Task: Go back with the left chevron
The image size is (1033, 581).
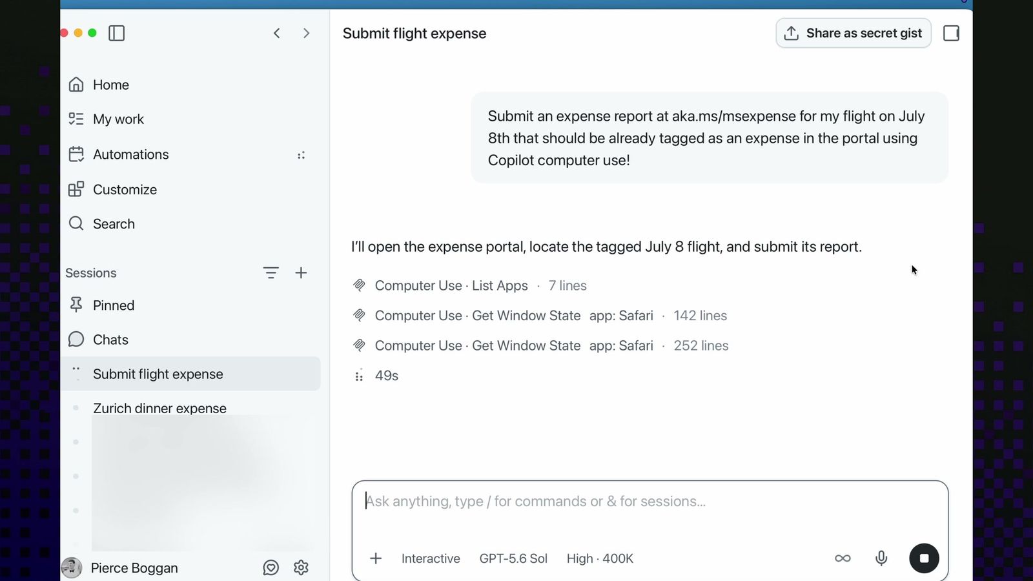Action: coord(276,33)
